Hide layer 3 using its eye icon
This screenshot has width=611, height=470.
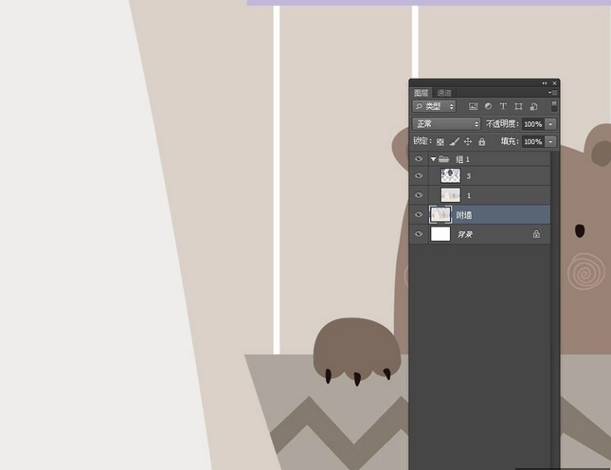click(x=419, y=176)
